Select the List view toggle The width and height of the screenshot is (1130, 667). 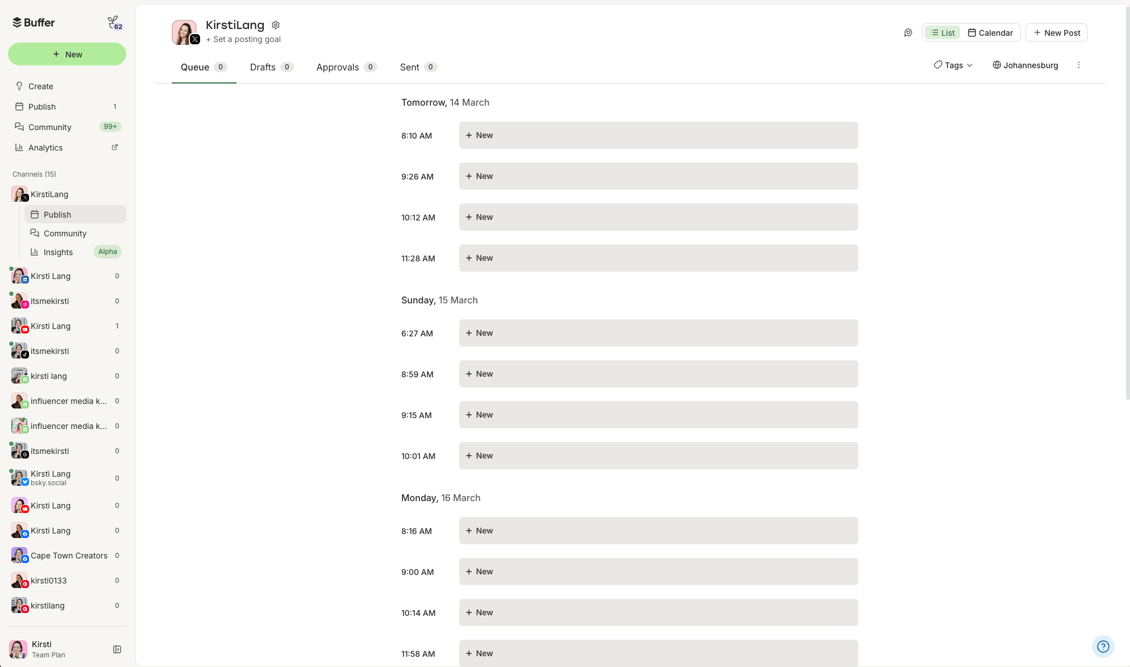click(x=942, y=32)
